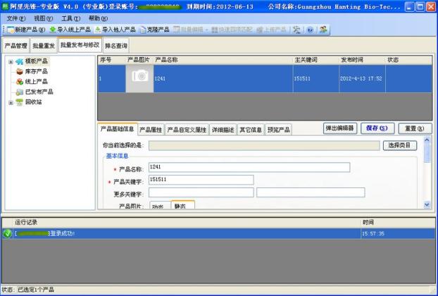
Task: Open the 文件 menu
Action: (16, 18)
